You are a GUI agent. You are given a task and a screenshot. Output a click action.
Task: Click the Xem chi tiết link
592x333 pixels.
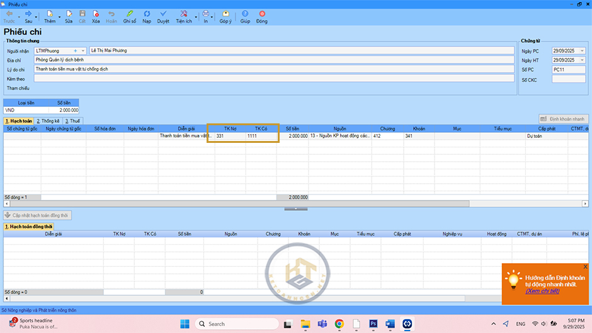click(x=542, y=291)
